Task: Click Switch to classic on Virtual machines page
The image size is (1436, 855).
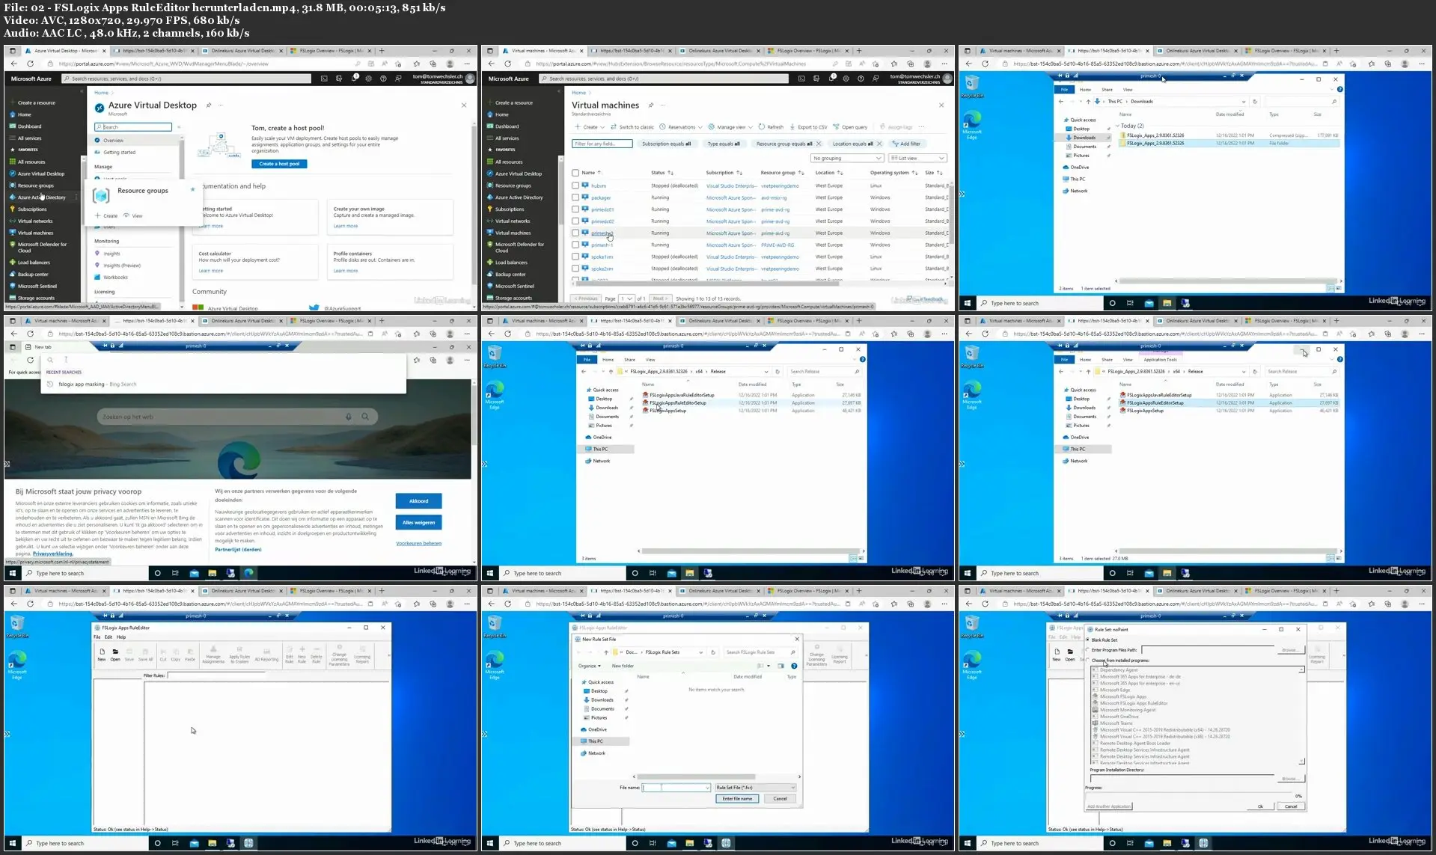Action: [632, 127]
